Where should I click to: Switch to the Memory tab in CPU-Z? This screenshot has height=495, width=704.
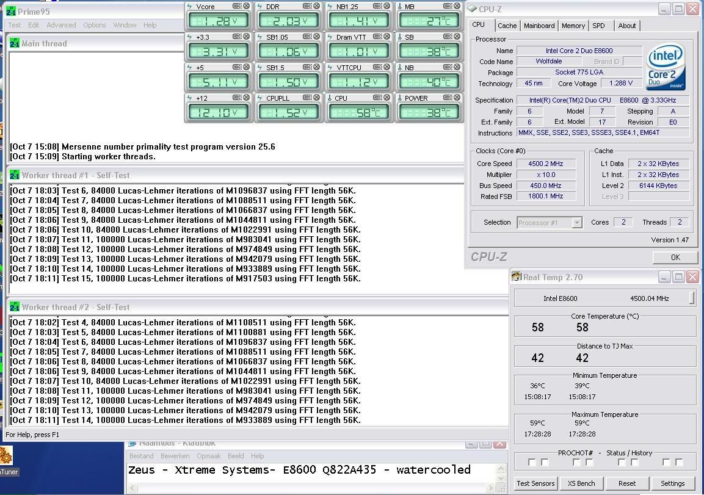click(573, 26)
